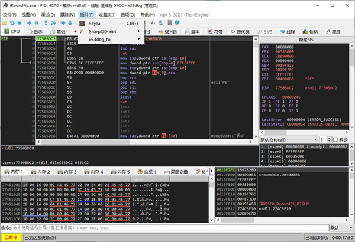Open the 选项 (Options) menu
Viewport: 355px width, 242px height.
point(127,14)
